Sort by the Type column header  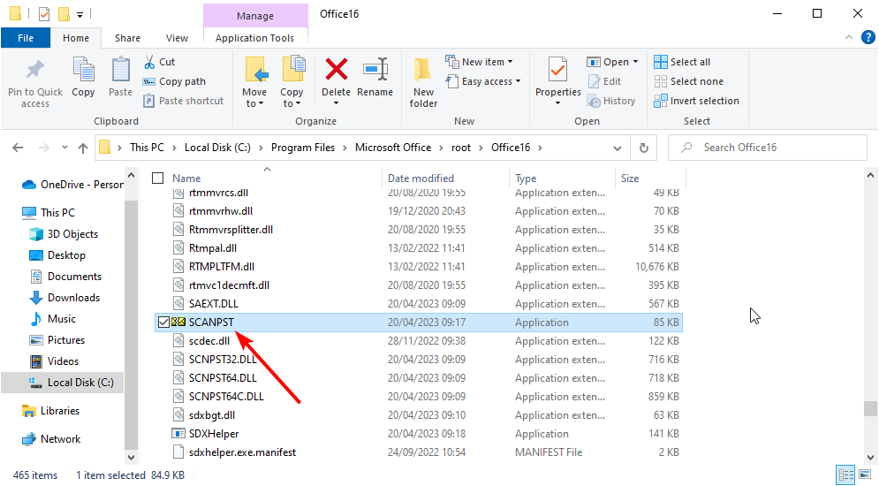coord(526,178)
